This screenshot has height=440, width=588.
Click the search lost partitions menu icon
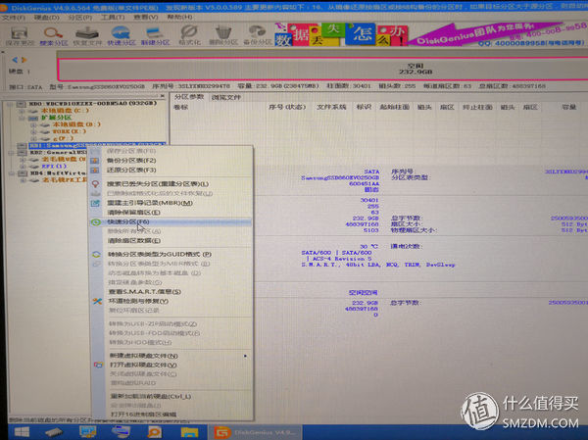tap(95, 184)
